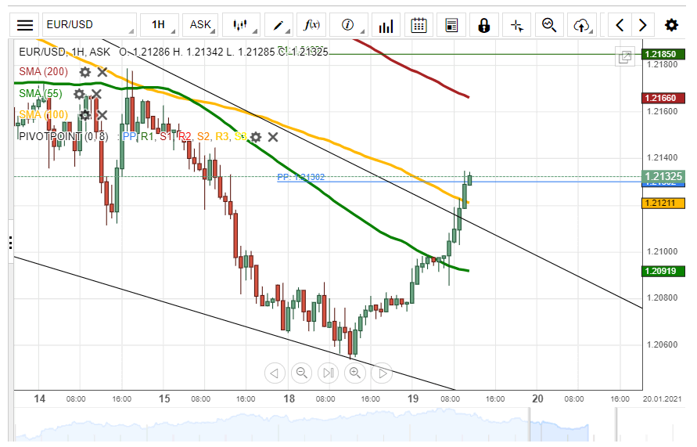Image resolution: width=697 pixels, height=447 pixels.
Task: Remove the SMA (200) indicator
Action: [x=102, y=72]
